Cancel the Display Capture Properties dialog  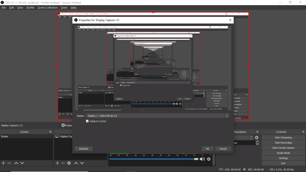pyautogui.click(x=223, y=149)
